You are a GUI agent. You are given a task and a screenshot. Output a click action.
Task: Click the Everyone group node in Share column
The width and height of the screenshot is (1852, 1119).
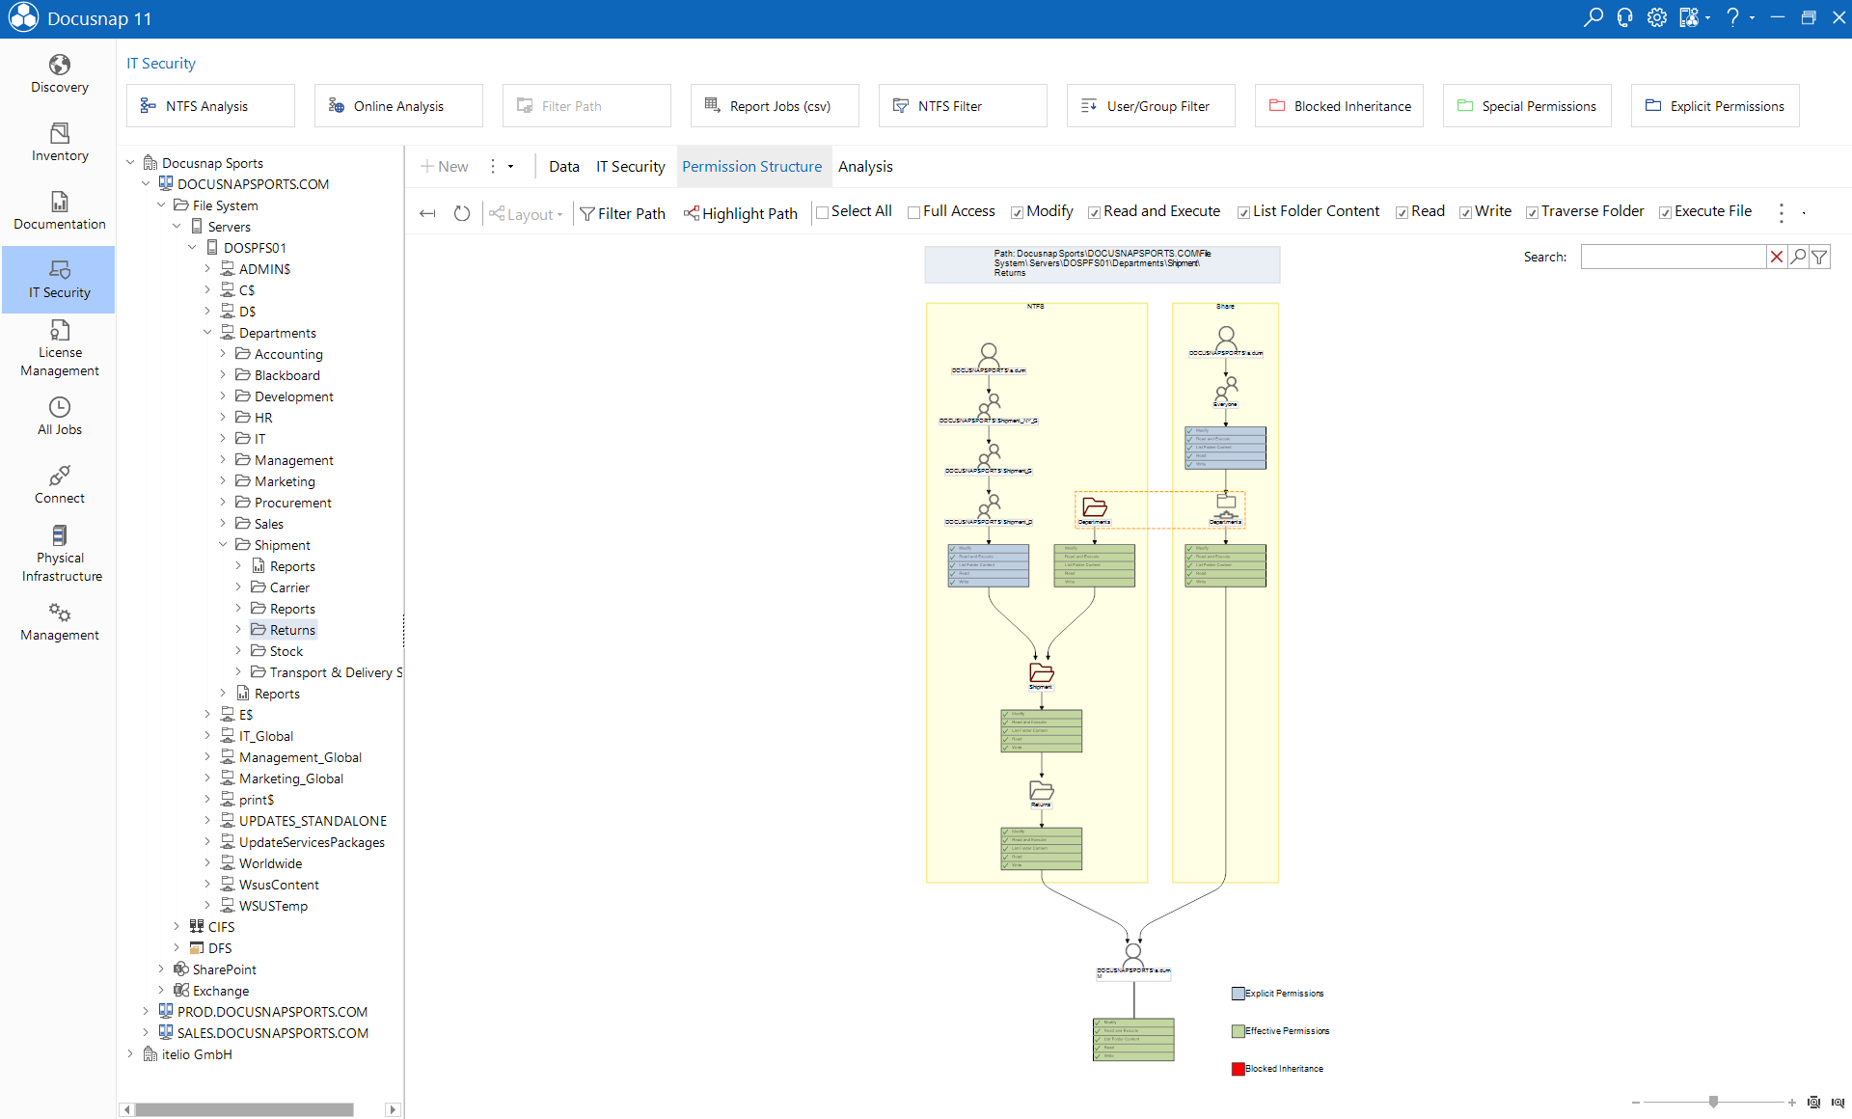click(1226, 392)
